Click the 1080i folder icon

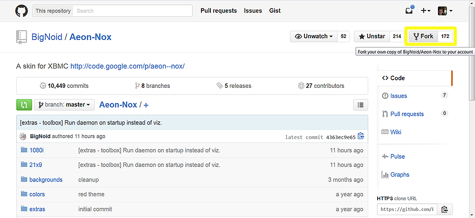(24, 150)
